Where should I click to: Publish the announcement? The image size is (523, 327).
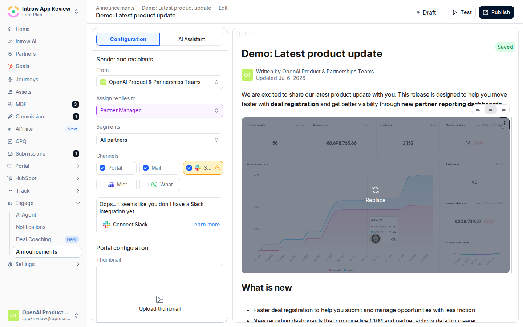pos(496,12)
